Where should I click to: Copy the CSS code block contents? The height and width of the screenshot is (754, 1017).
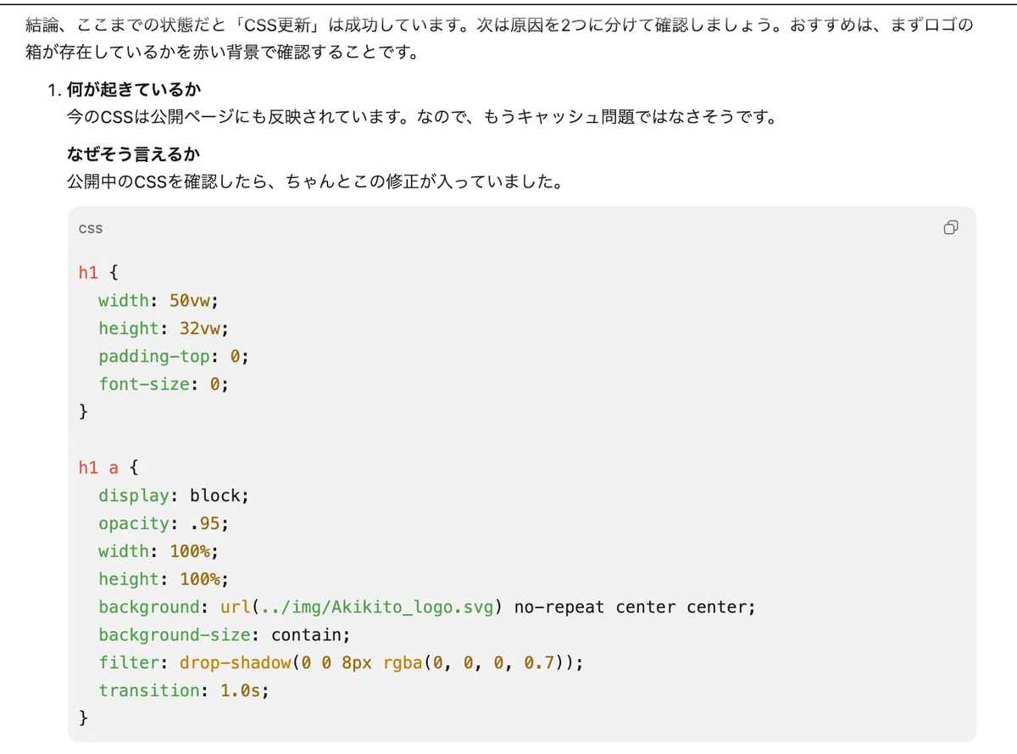951,227
